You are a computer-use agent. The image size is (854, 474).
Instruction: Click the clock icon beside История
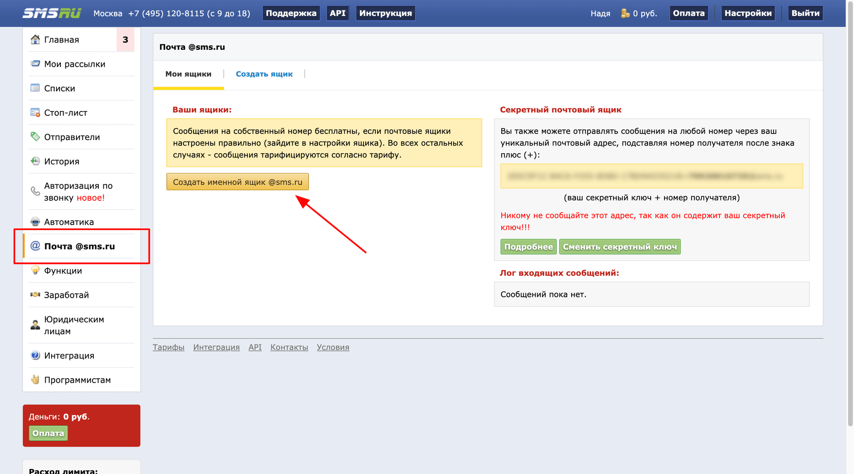click(x=35, y=161)
